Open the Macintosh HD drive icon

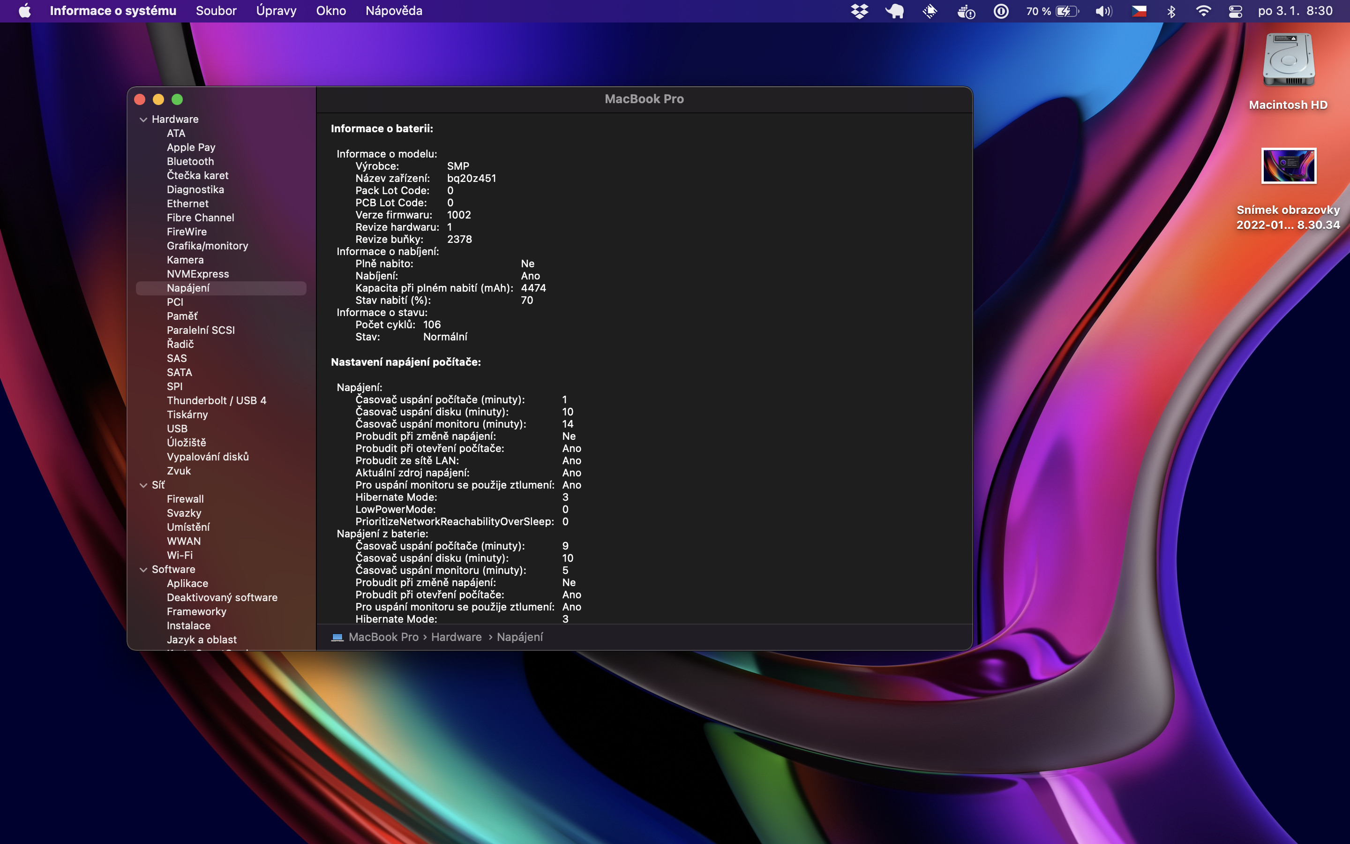1288,60
